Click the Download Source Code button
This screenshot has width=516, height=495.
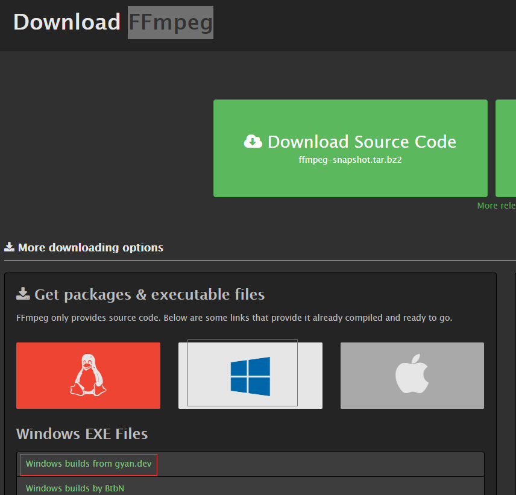[x=350, y=148]
